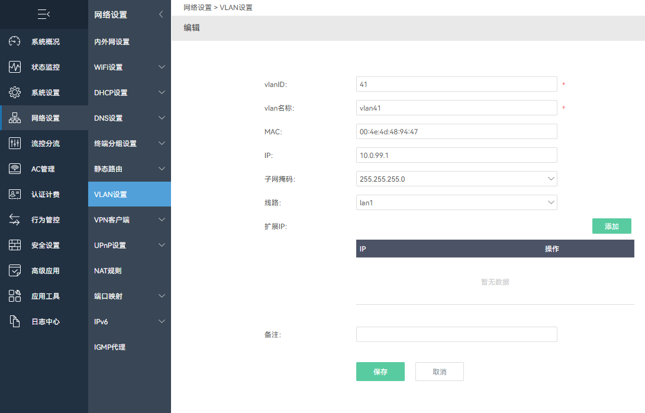
Task: Click the 系统概况 dashboard gauge icon
Action: (x=15, y=42)
